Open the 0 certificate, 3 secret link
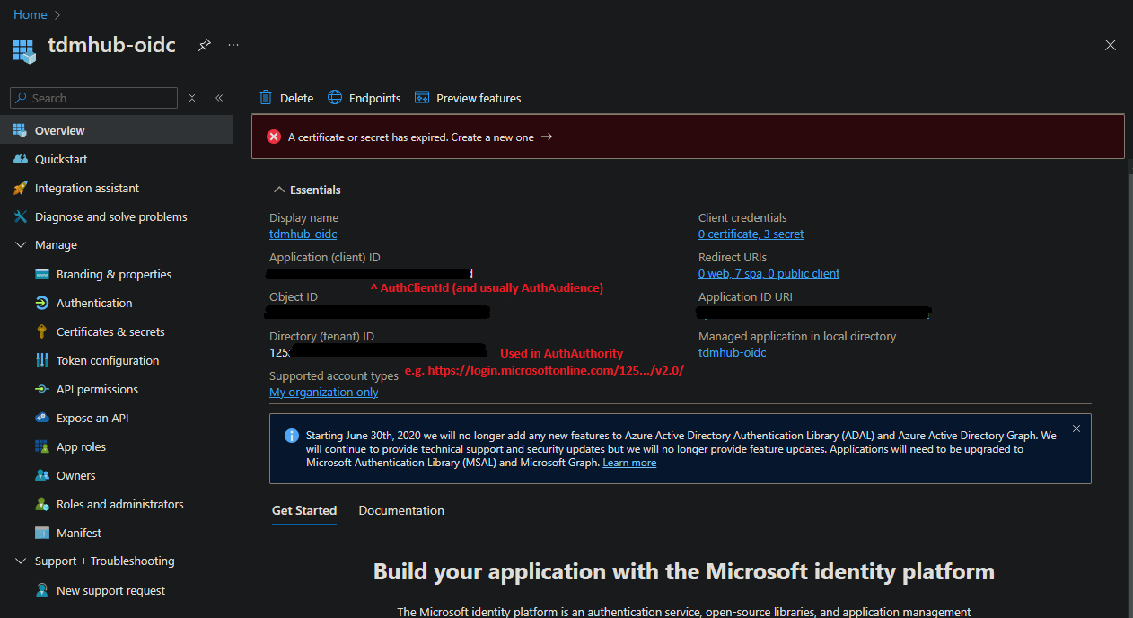Image resolution: width=1133 pixels, height=618 pixels. 751,234
